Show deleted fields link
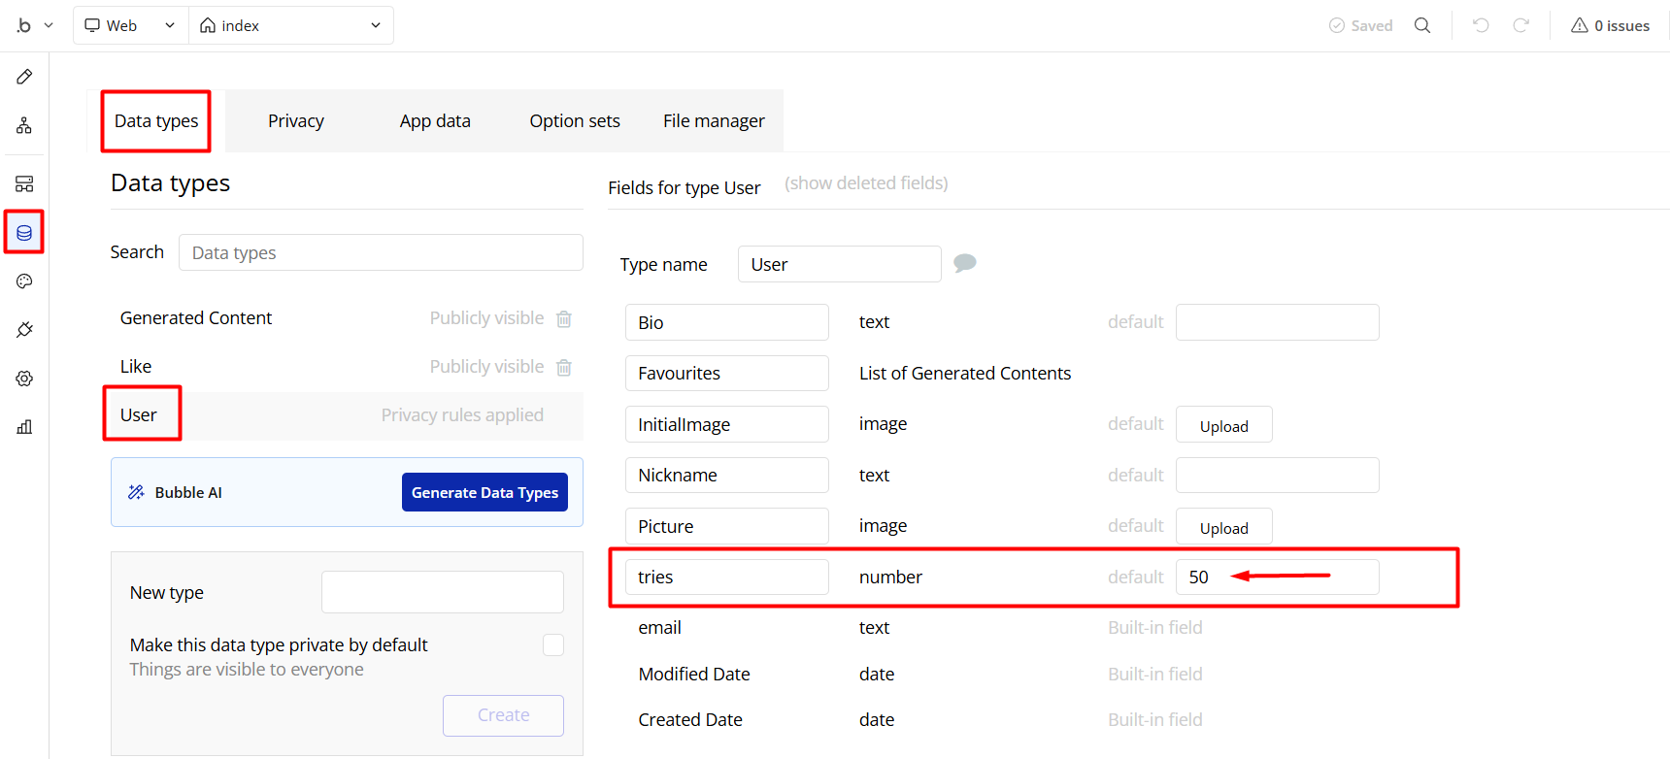This screenshot has height=759, width=1670. 866,183
